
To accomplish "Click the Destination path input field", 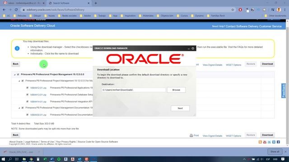I will coord(134,90).
